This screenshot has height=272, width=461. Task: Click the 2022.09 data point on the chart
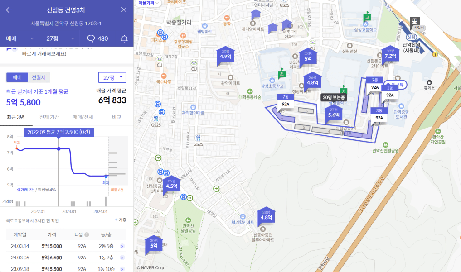[x=59, y=149]
